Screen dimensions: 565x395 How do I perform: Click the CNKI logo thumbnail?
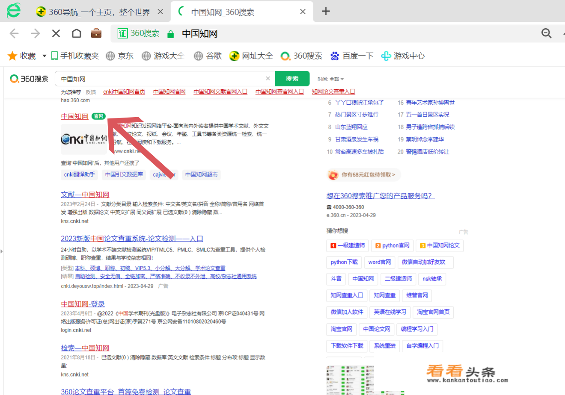tap(84, 139)
